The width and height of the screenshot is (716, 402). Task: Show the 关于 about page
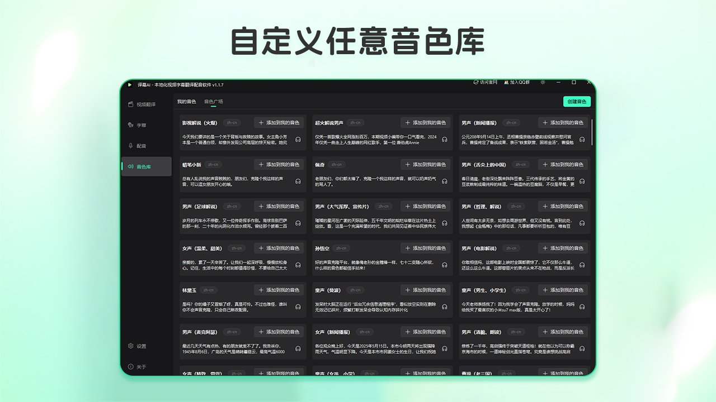pyautogui.click(x=147, y=367)
